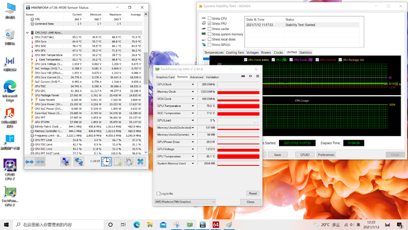Switch to GPU-Z Validation tab
The image size is (408, 230).
tap(212, 77)
